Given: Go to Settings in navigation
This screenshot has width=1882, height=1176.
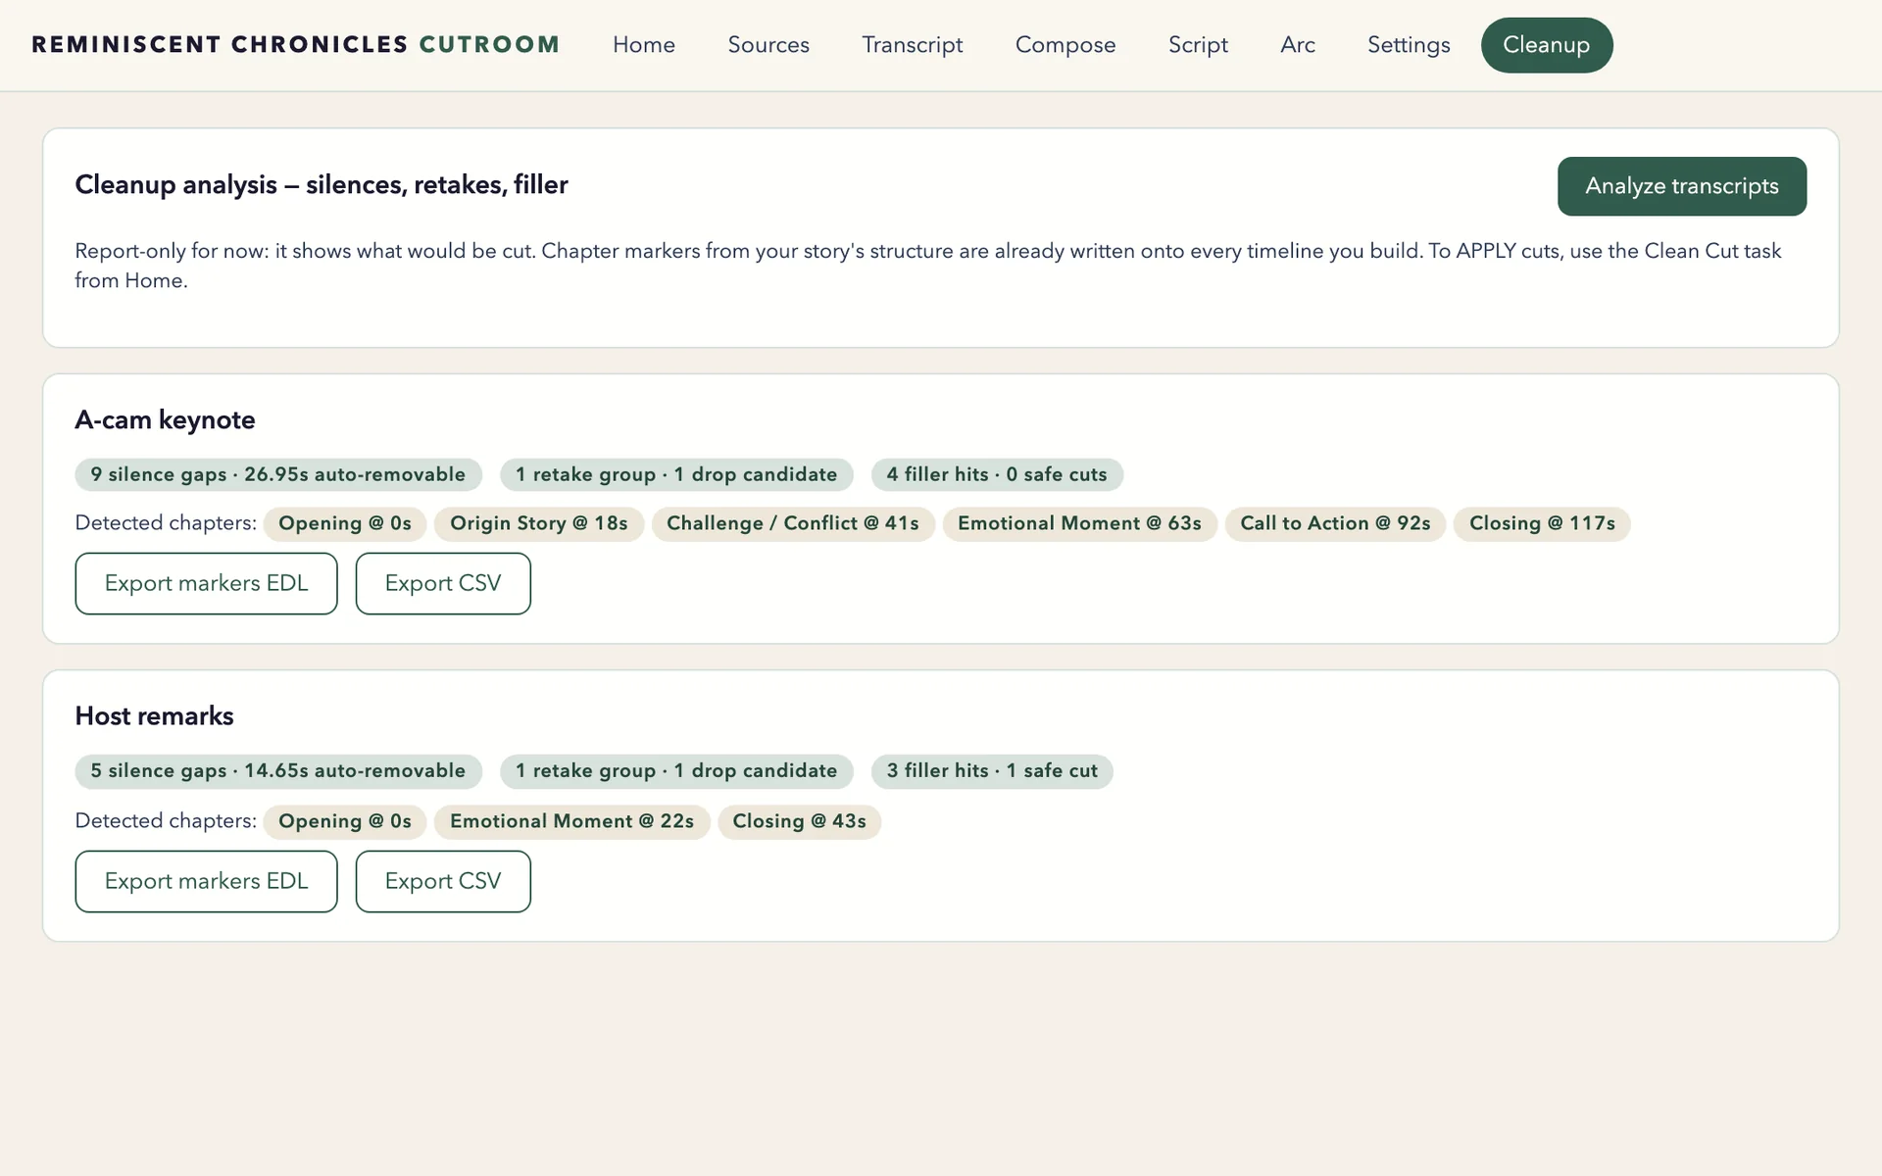Looking at the screenshot, I should (1409, 45).
